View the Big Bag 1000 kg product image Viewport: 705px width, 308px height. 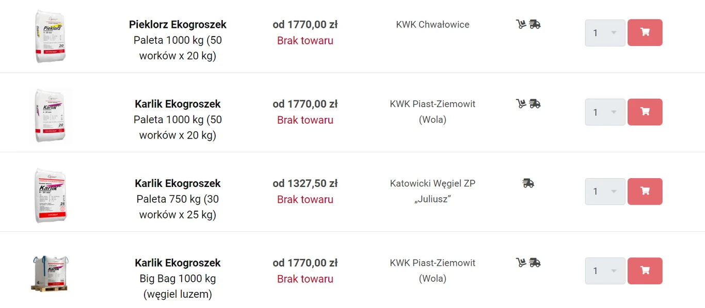click(x=50, y=273)
